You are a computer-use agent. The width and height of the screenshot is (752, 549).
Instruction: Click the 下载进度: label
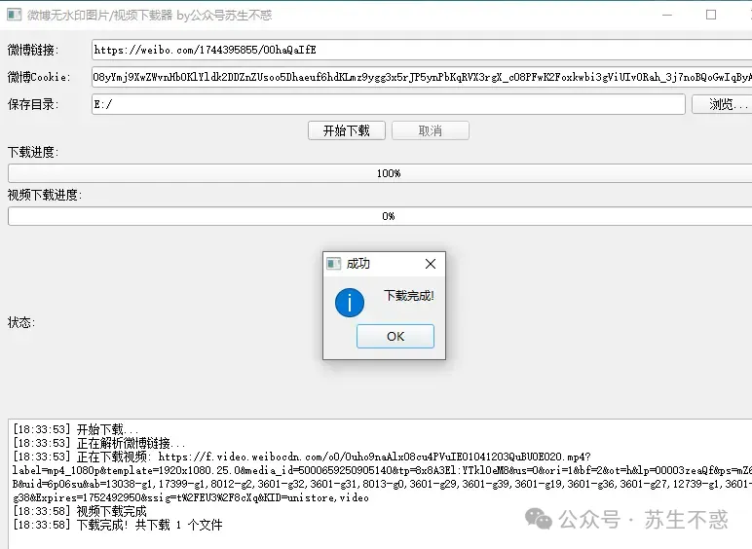click(x=33, y=153)
